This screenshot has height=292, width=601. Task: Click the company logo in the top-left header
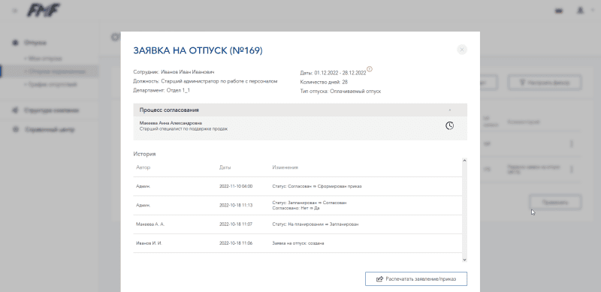[x=44, y=11]
